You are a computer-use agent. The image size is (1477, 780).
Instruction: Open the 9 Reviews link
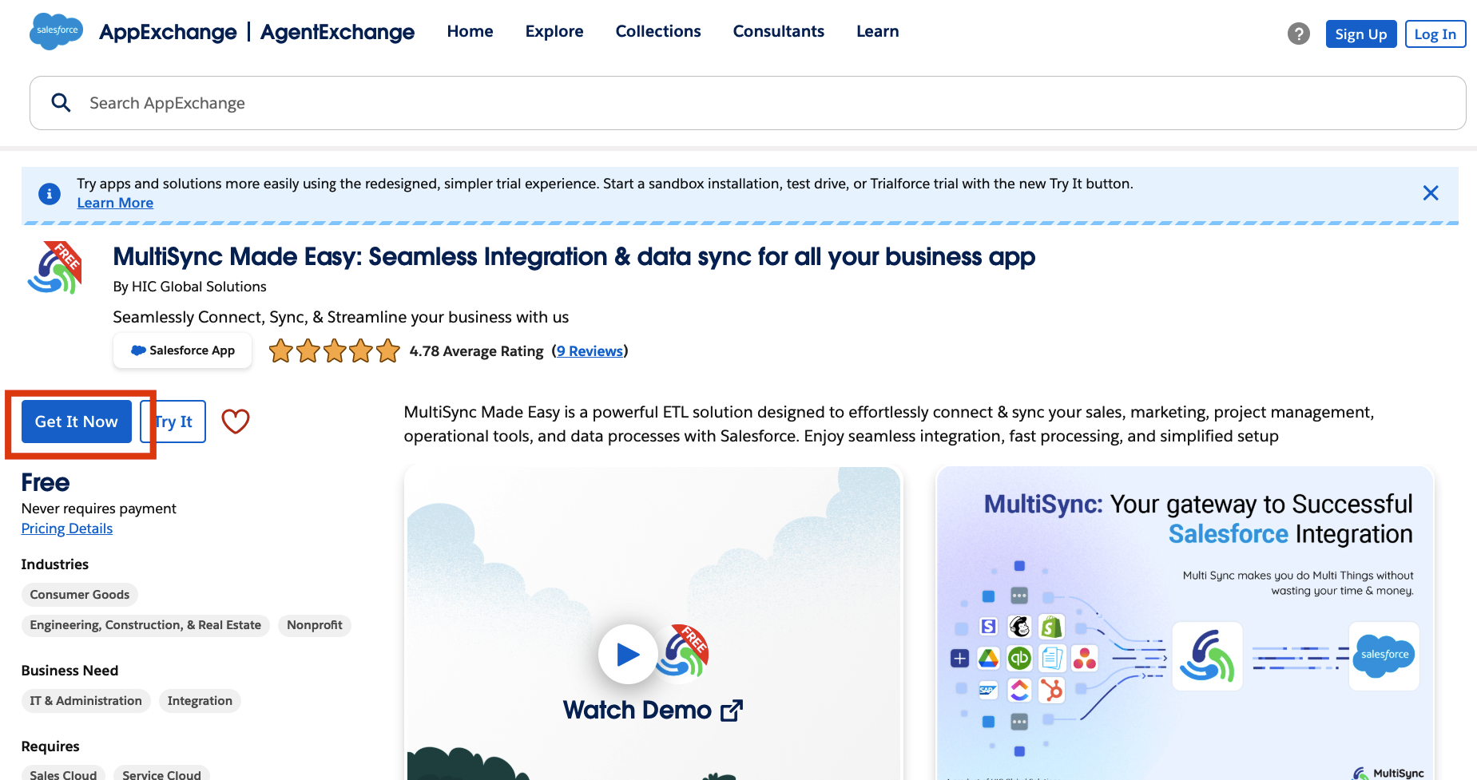coord(590,351)
